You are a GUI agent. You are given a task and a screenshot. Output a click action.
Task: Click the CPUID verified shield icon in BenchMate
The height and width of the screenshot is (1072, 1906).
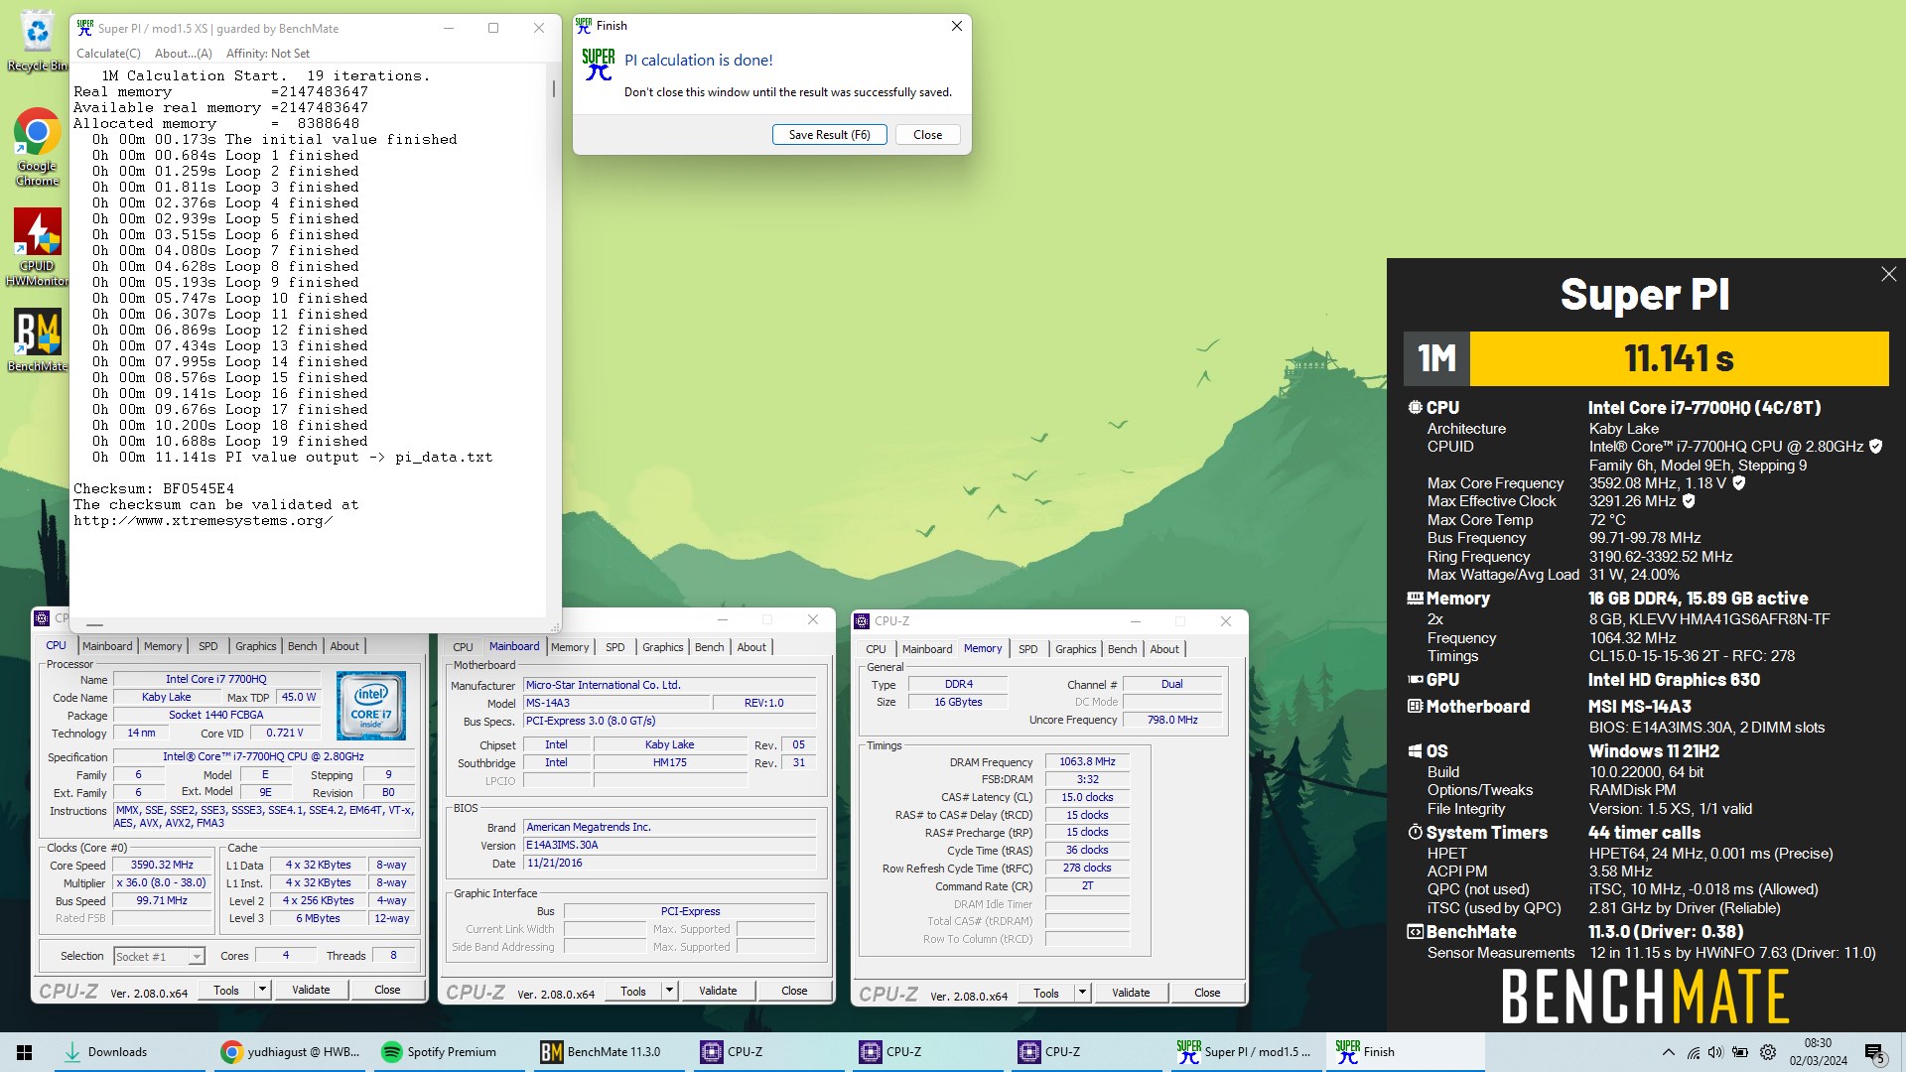click(1875, 447)
